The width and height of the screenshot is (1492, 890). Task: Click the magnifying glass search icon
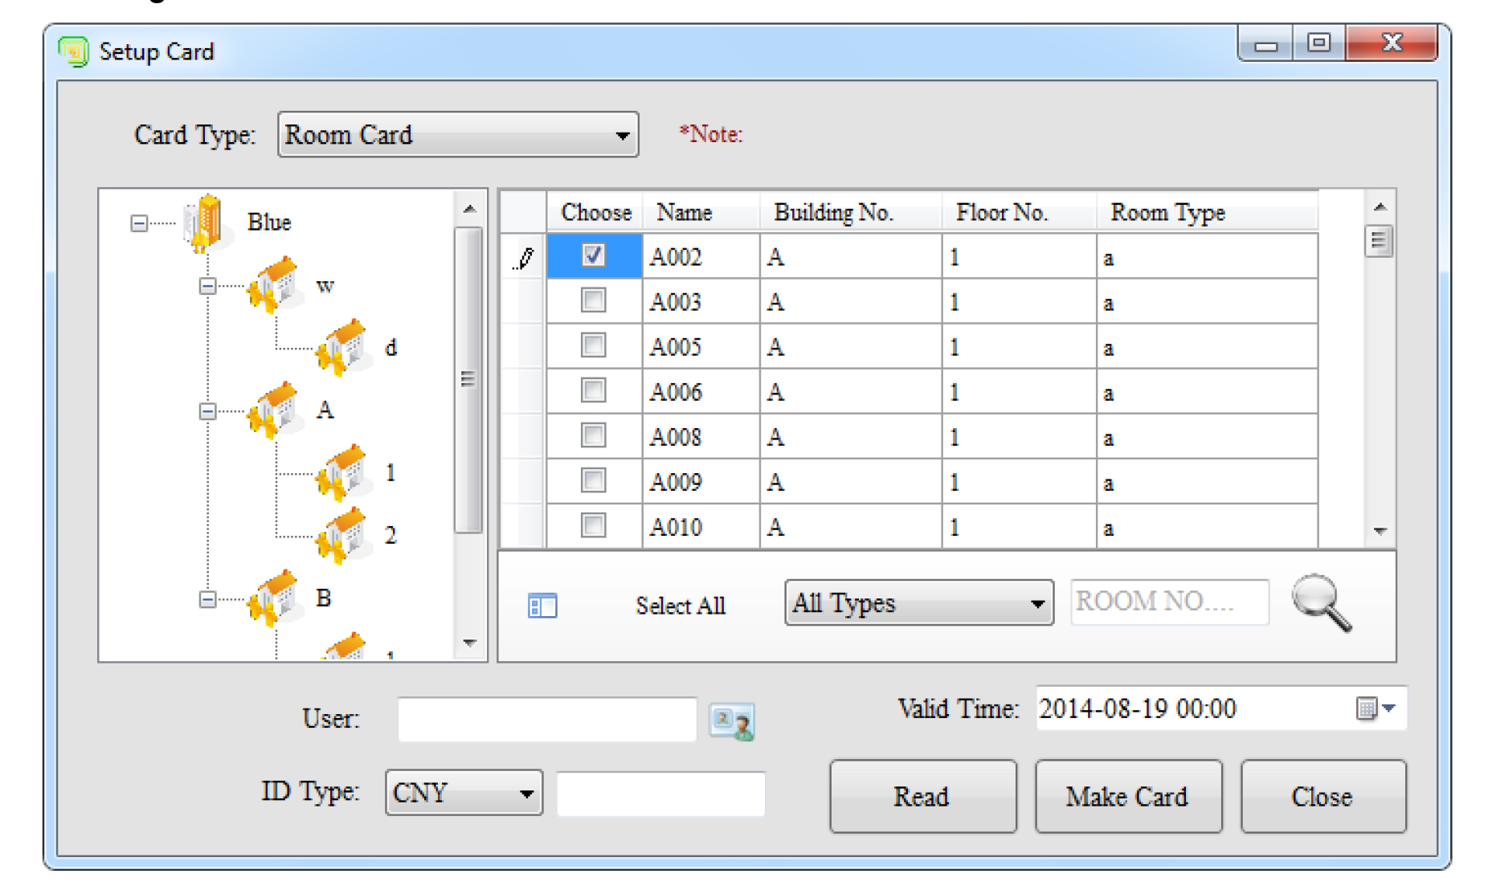click(x=1321, y=603)
